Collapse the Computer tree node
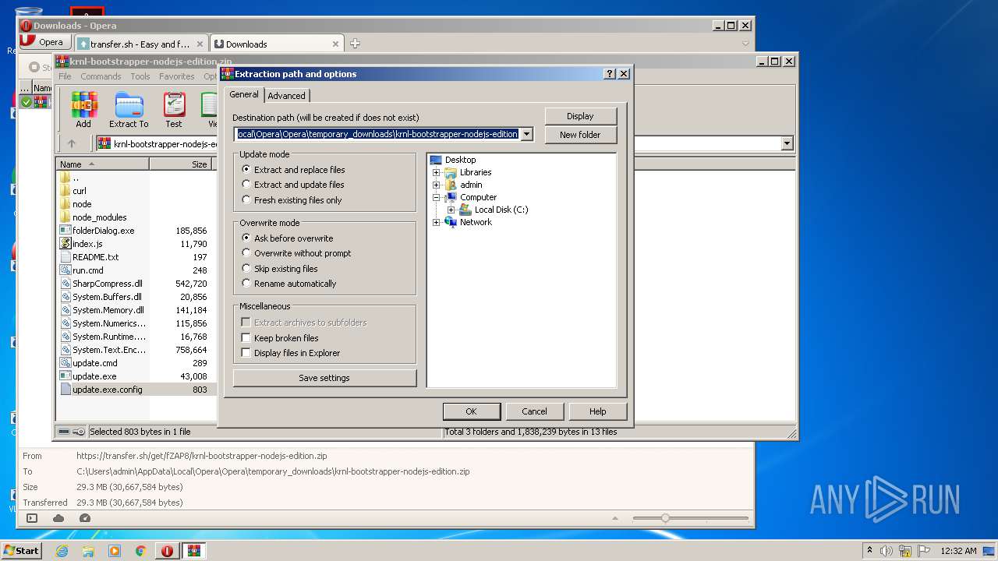The width and height of the screenshot is (998, 561). [x=436, y=197]
